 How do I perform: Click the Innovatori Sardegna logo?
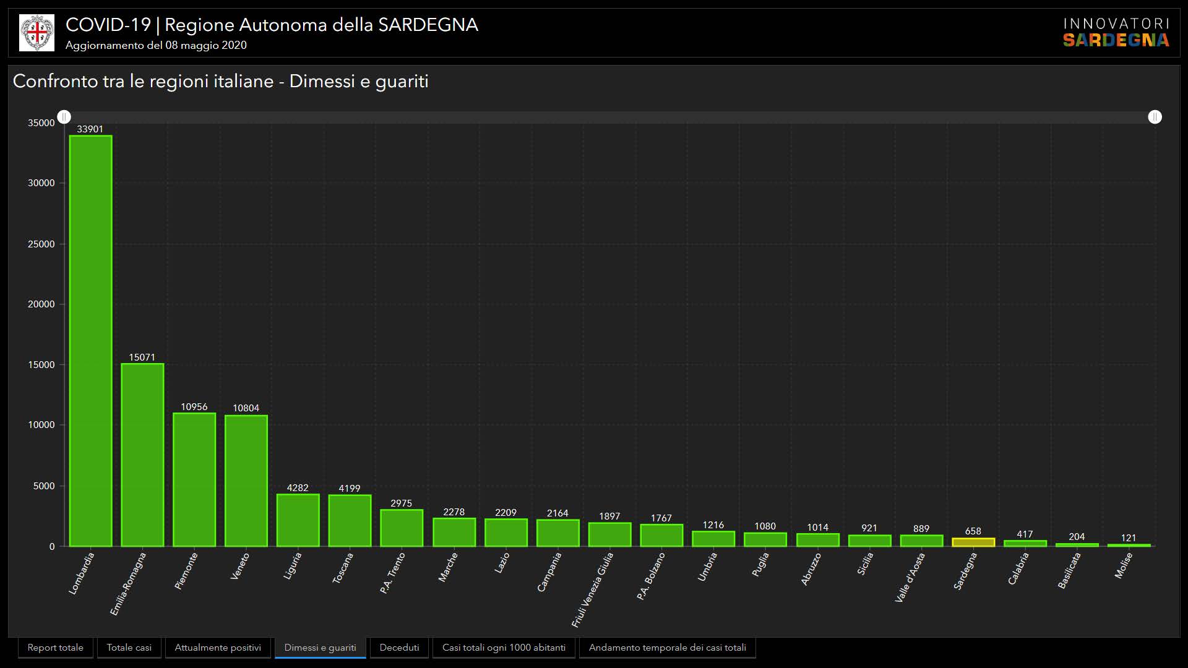1116,33
